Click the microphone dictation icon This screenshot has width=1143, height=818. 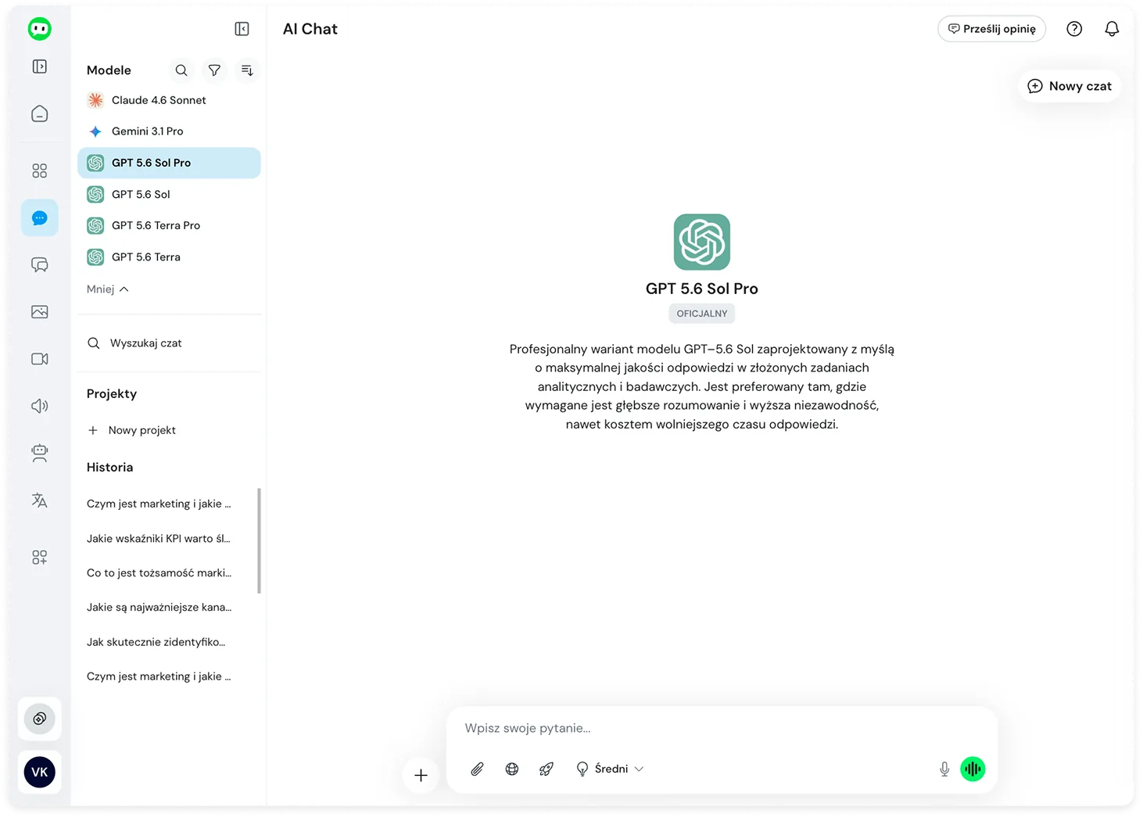coord(944,769)
